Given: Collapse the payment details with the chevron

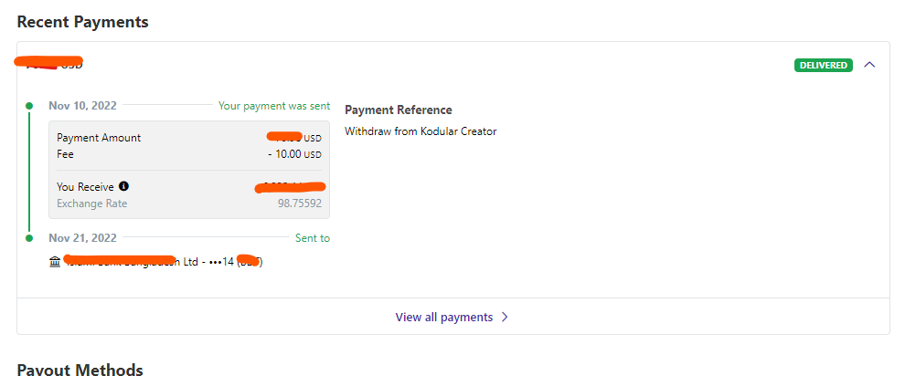Looking at the screenshot, I should click(869, 65).
